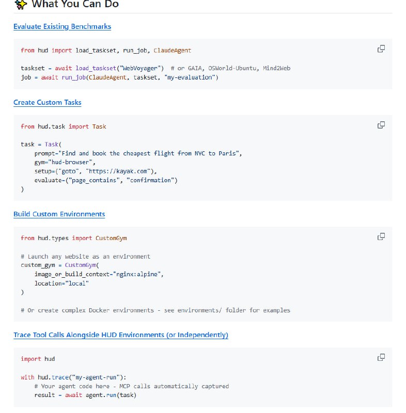Copy the CustomGym environment code block
The width and height of the screenshot is (406, 413).
(381, 236)
